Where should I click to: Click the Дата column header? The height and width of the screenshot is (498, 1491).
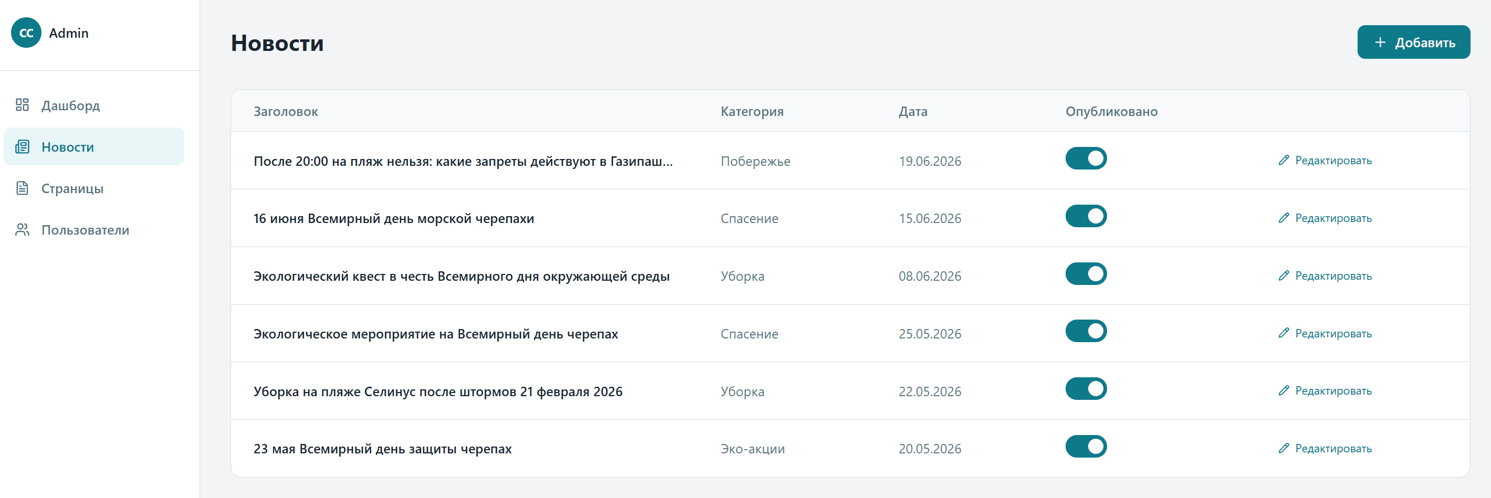pyautogui.click(x=913, y=111)
